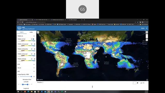Image resolution: width=165 pixels, height=93 pixels.
Task: Click the share icon in header
Action: point(147,28)
